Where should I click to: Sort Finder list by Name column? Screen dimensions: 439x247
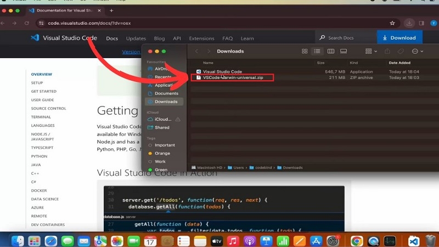pyautogui.click(x=208, y=63)
